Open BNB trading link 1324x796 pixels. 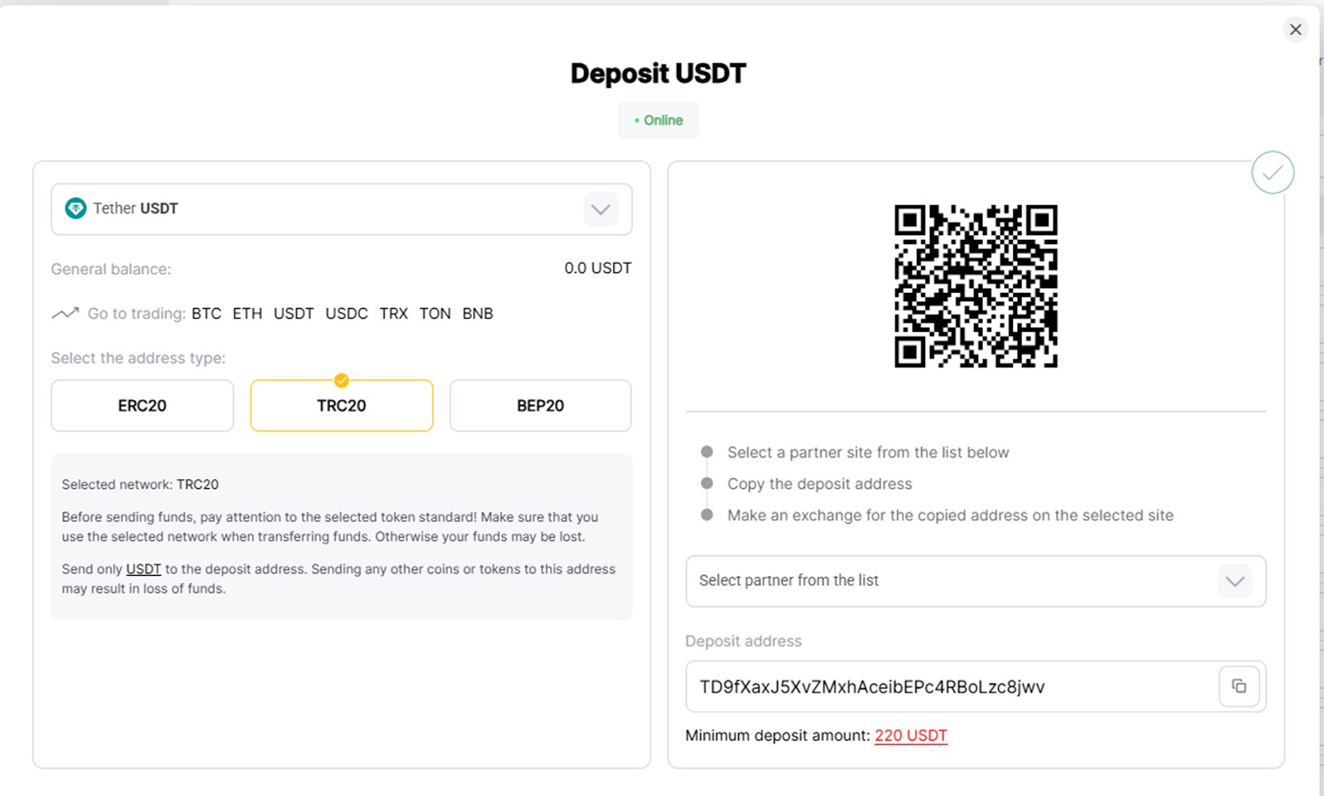tap(477, 314)
